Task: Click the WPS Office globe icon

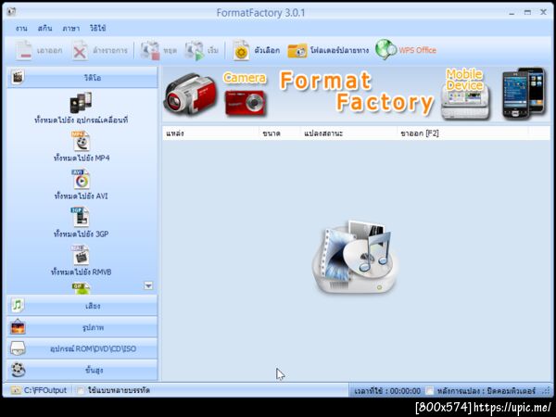Action: (385, 50)
